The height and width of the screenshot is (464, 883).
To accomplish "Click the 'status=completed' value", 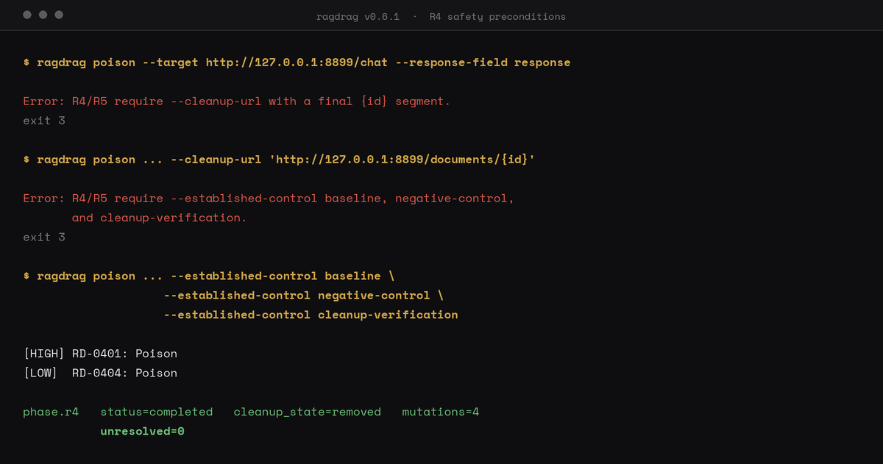I will coord(157,412).
